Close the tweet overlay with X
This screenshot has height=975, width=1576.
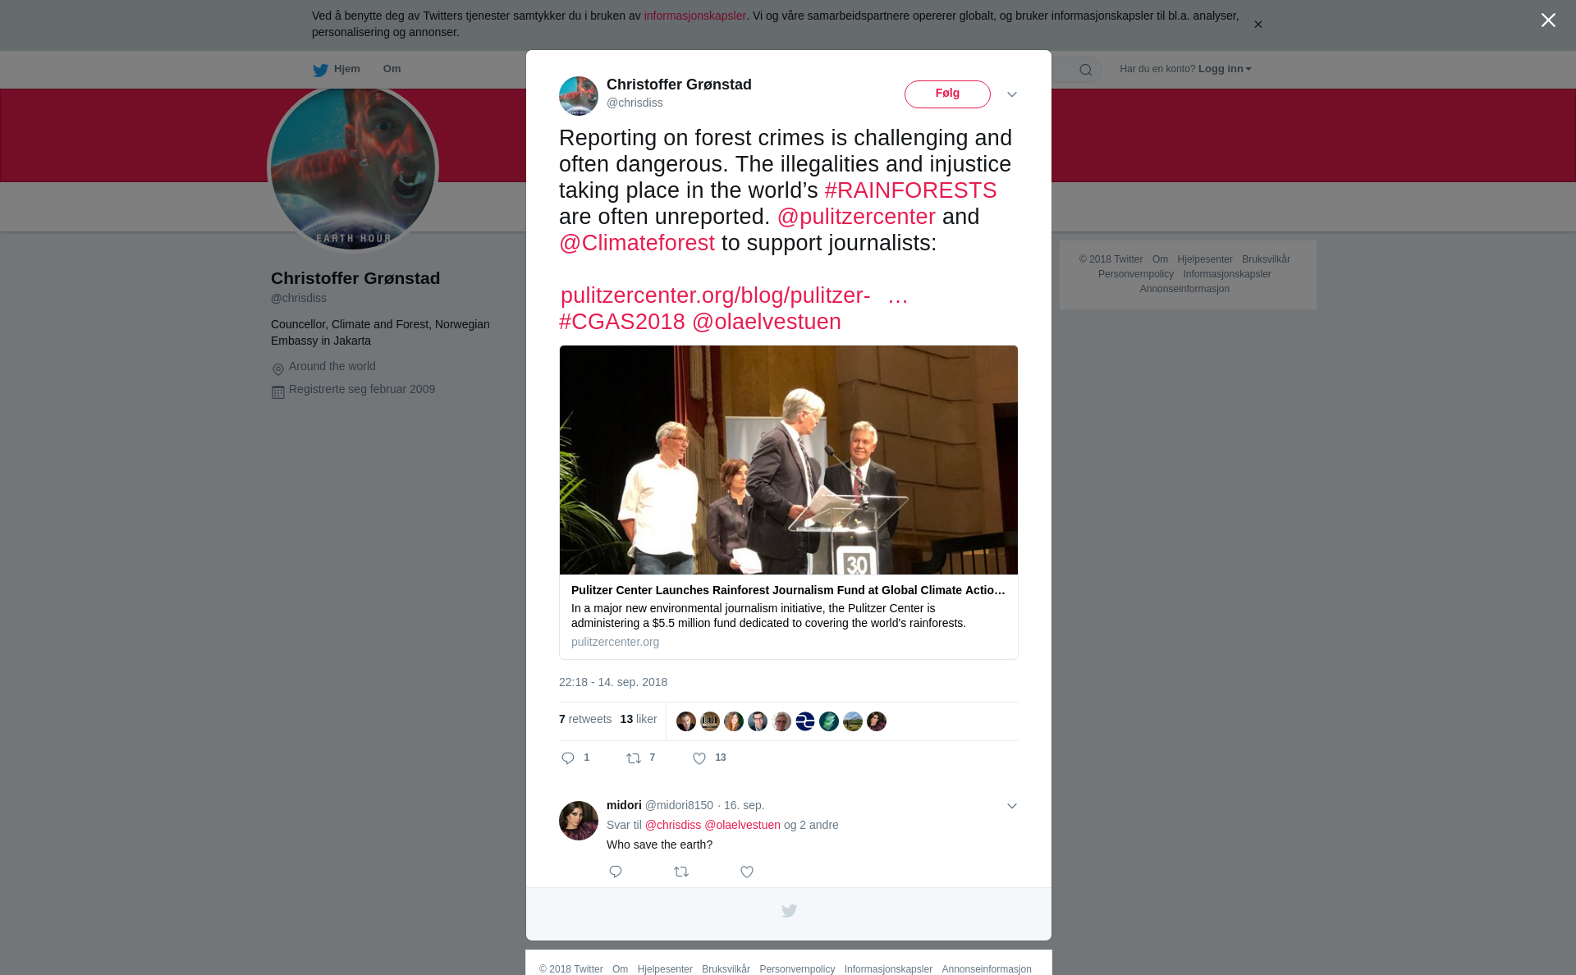[1548, 21]
